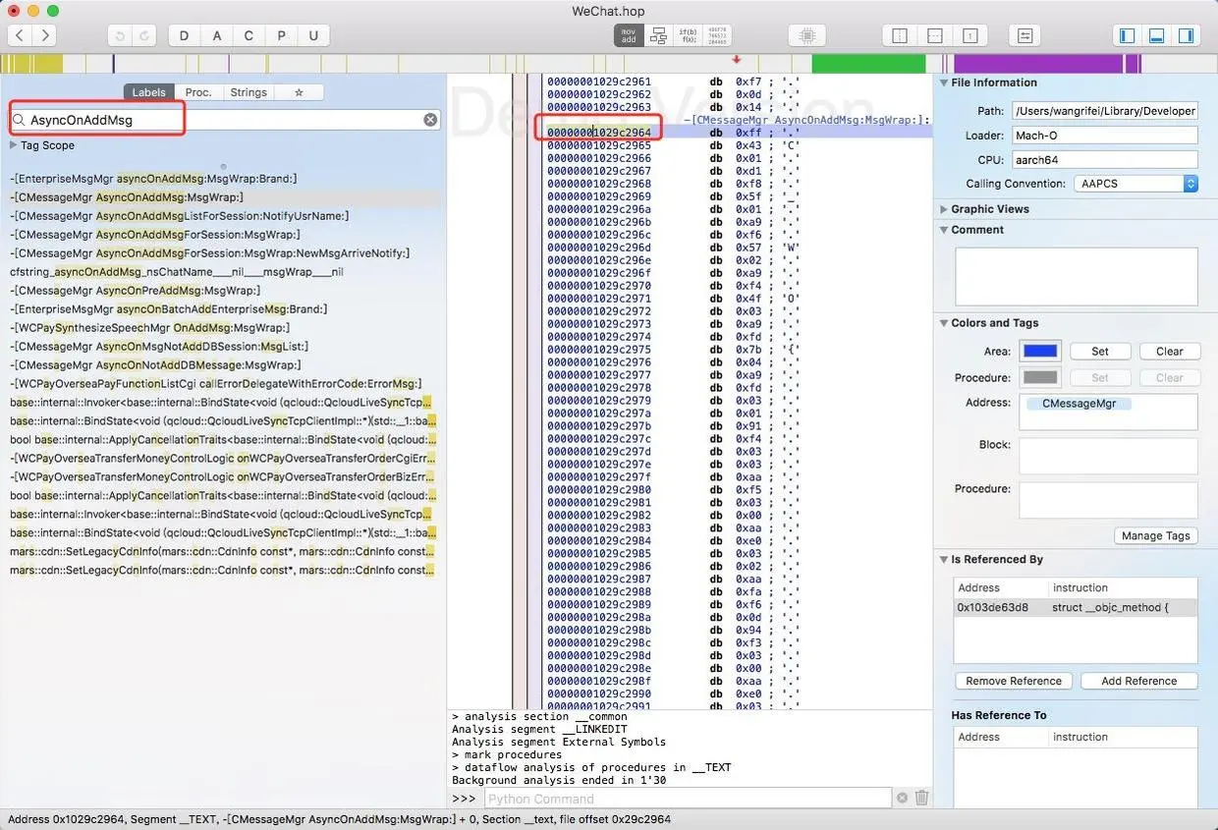Click the console clear (x) icon
This screenshot has height=830, width=1218.
point(902,799)
